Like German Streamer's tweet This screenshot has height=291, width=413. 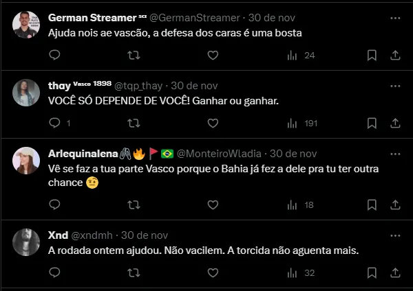[213, 55]
